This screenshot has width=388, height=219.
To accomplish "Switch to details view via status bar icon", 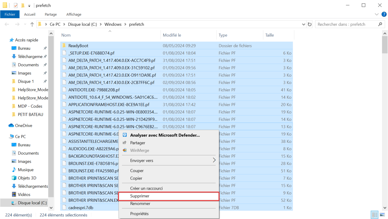I will (x=374, y=215).
